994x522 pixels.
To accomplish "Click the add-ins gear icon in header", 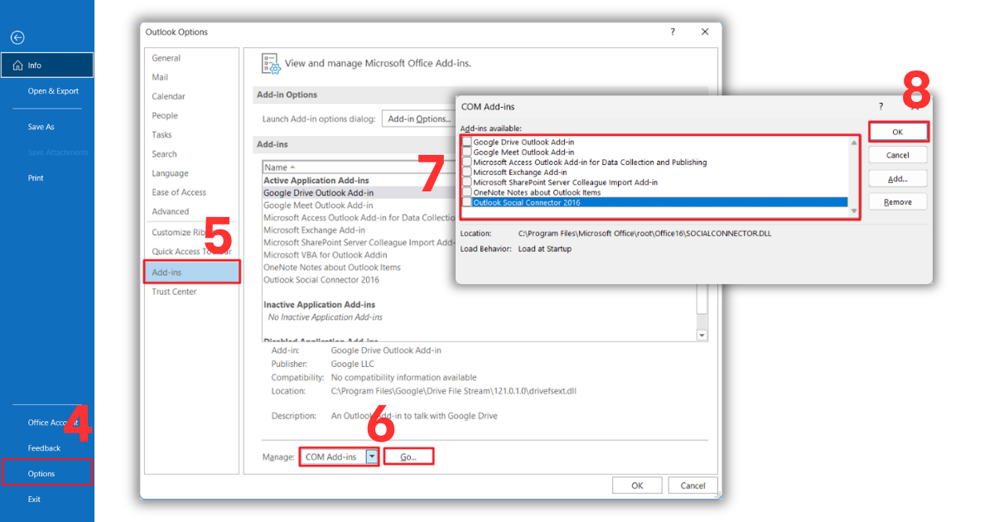I will [270, 63].
